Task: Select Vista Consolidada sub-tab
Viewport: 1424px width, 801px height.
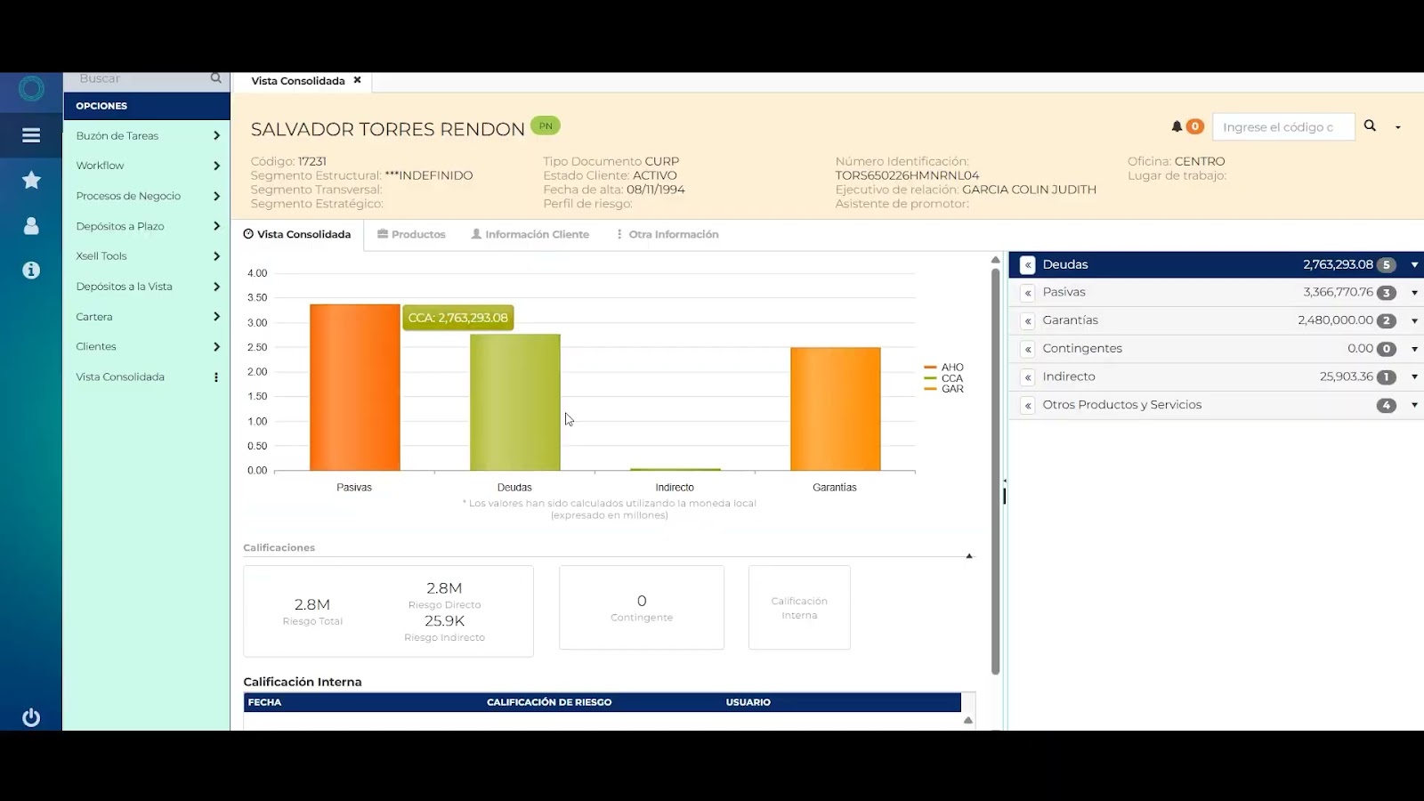Action: [x=297, y=235]
